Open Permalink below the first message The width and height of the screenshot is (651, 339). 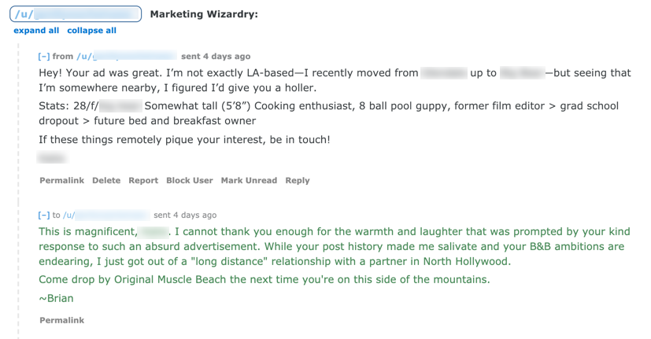[61, 180]
